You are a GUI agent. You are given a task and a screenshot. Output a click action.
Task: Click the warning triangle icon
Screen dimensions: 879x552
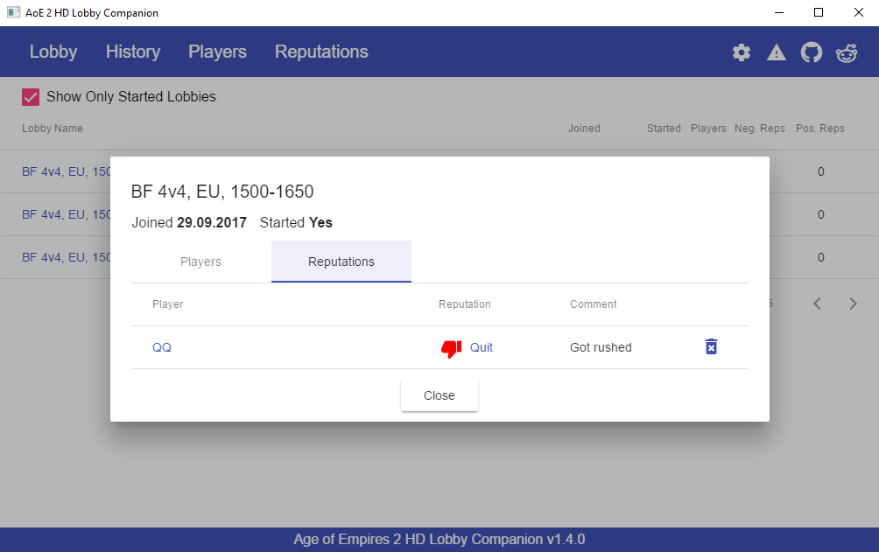[777, 52]
